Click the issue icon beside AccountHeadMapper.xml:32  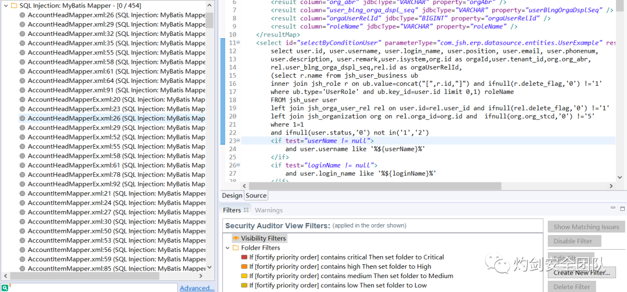click(23, 34)
